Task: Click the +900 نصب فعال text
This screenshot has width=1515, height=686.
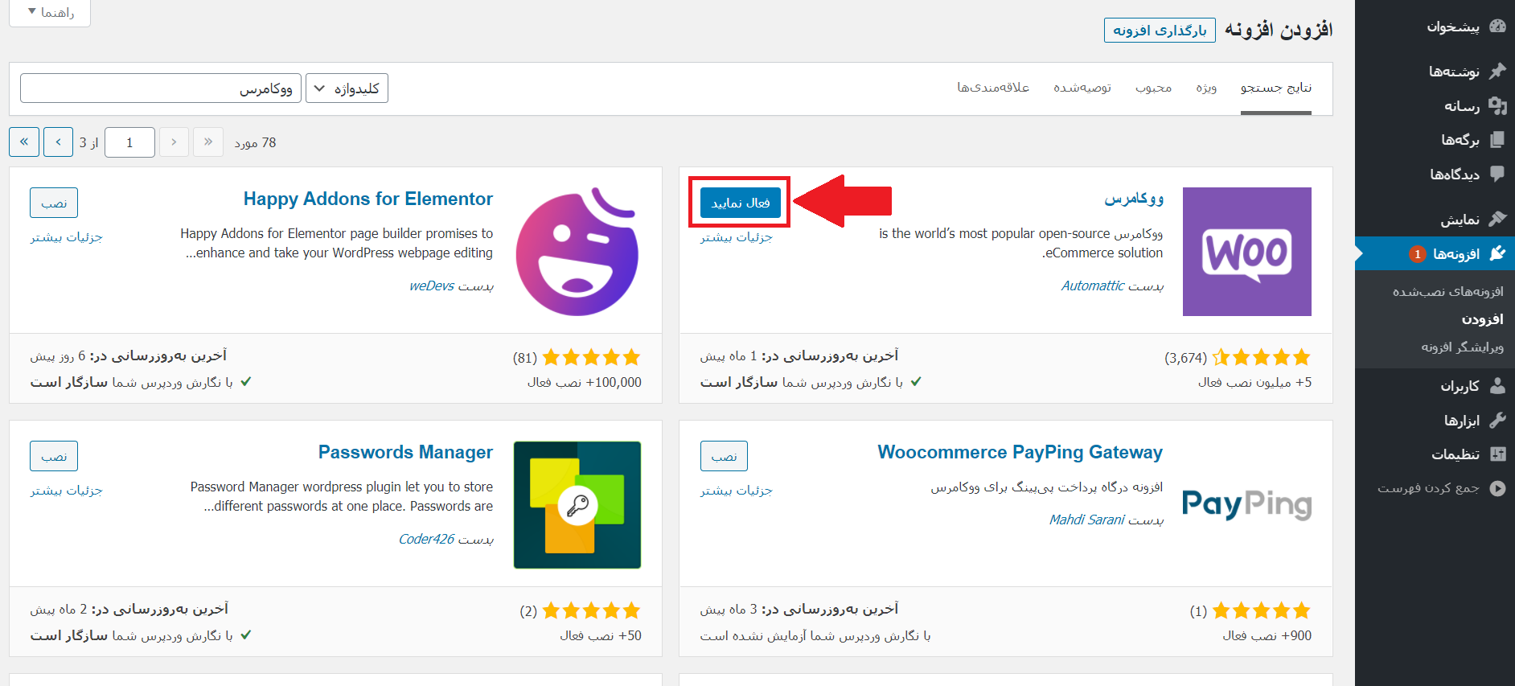Action: [1267, 635]
